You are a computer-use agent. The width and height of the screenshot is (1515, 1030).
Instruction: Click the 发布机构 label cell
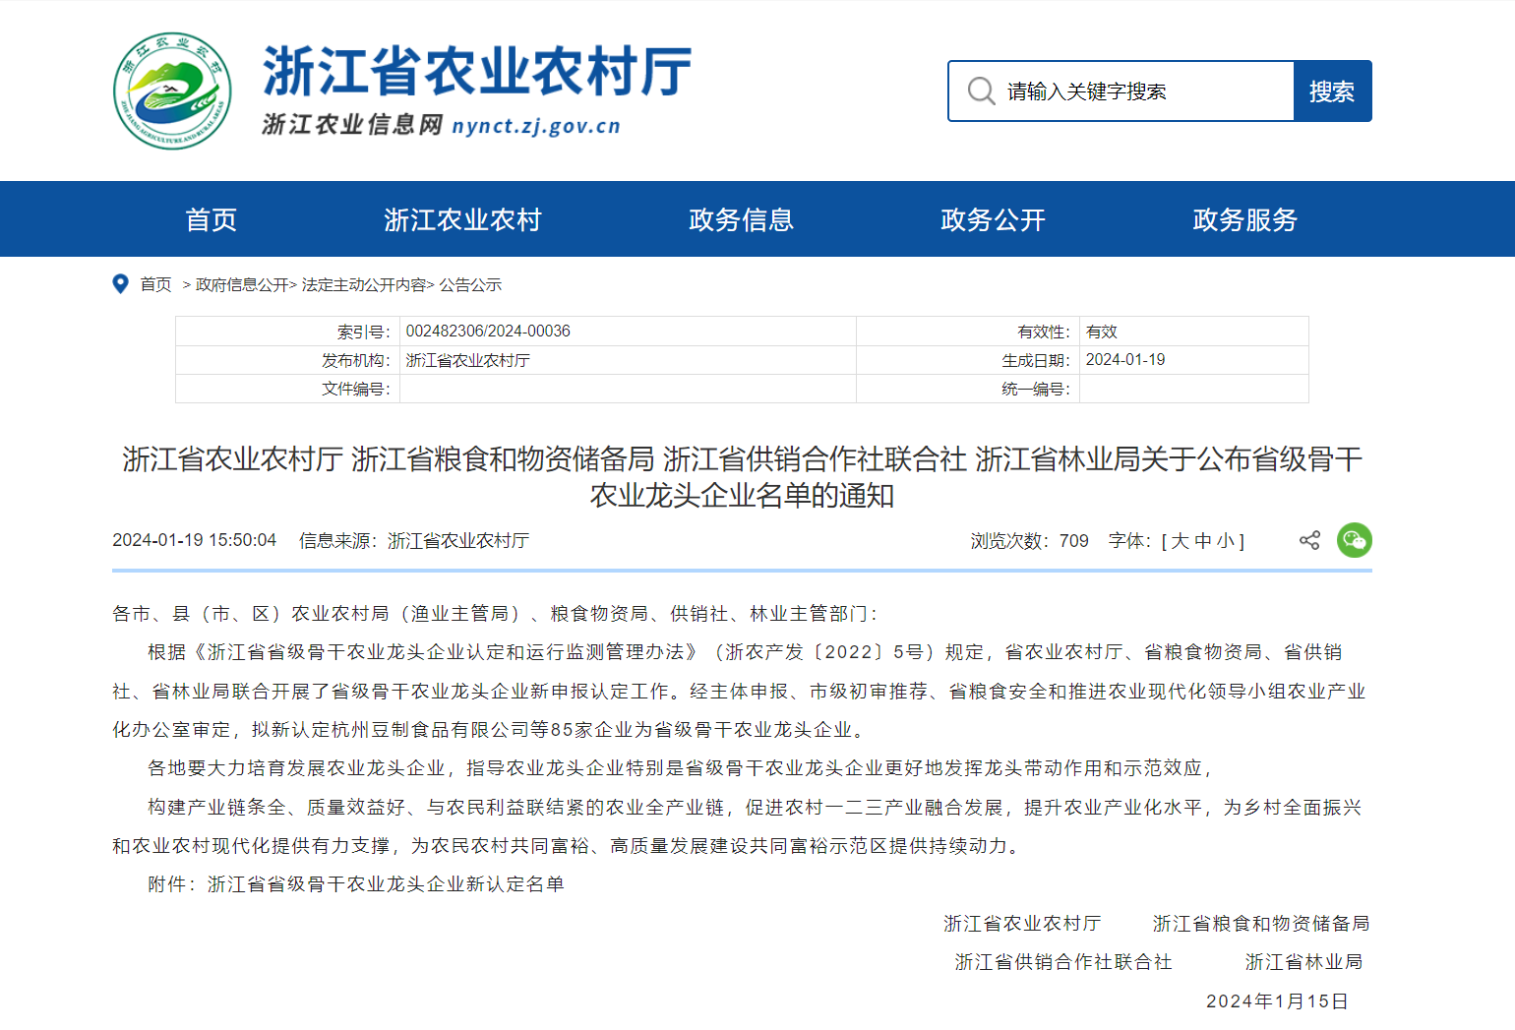tap(288, 360)
